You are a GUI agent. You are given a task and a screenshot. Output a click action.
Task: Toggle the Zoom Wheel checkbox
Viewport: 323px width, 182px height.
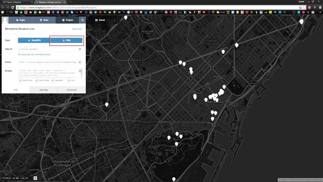(x=37, y=81)
